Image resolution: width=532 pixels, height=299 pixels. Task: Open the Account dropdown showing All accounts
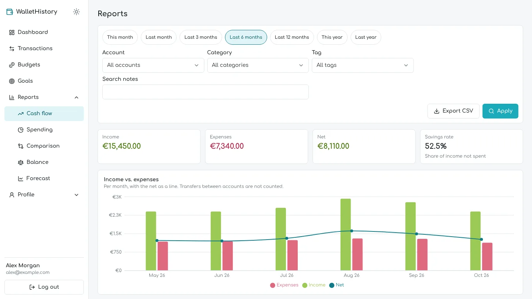pyautogui.click(x=153, y=65)
